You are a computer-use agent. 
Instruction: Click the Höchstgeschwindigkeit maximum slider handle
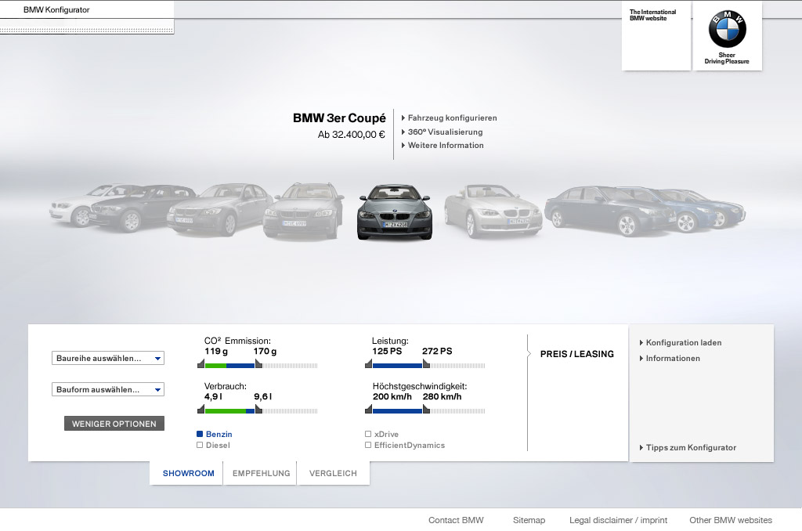coord(426,410)
